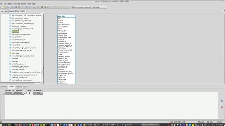The height and width of the screenshot is (126, 225).
Task: Click the Undo toolbar icon
Action: (27, 7)
